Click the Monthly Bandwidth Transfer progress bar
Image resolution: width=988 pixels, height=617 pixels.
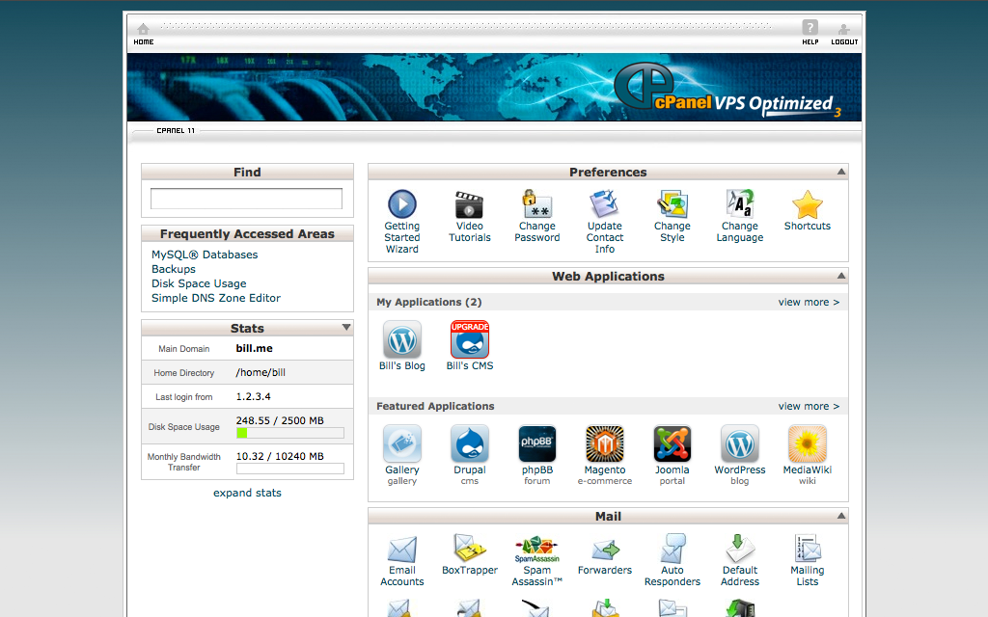(290, 469)
